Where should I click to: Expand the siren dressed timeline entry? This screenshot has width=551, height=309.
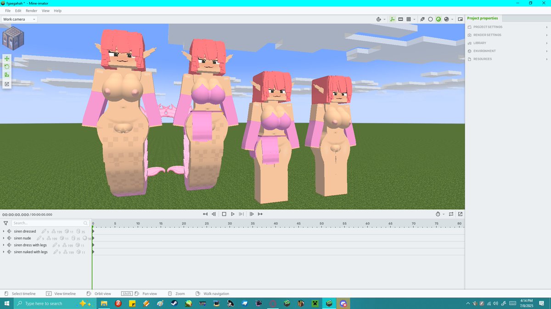click(4, 231)
